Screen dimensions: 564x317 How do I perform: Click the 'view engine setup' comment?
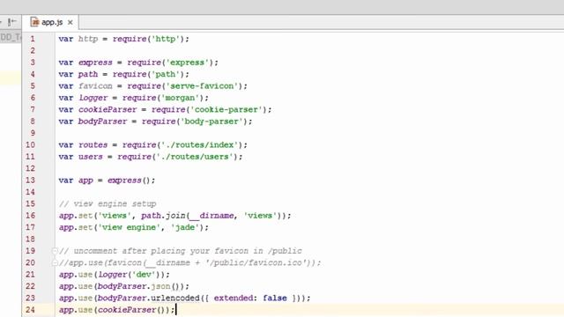tap(108, 203)
